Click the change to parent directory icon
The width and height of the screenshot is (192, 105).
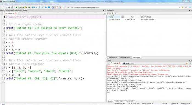tap(190, 7)
